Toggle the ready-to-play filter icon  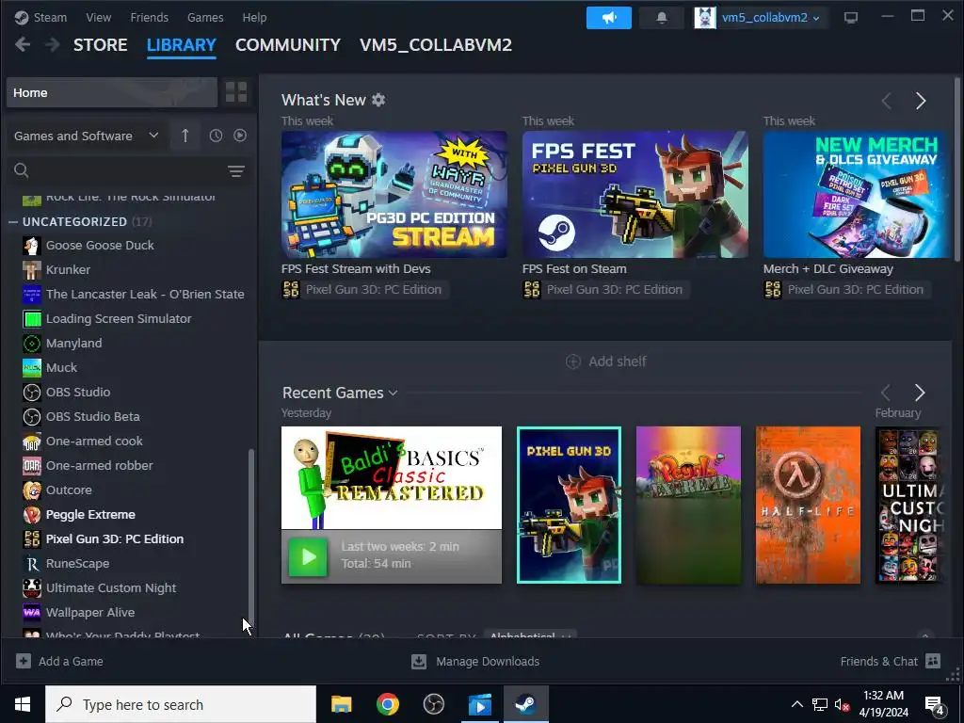pyautogui.click(x=240, y=136)
